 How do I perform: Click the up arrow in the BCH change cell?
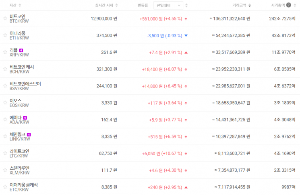[186, 69]
